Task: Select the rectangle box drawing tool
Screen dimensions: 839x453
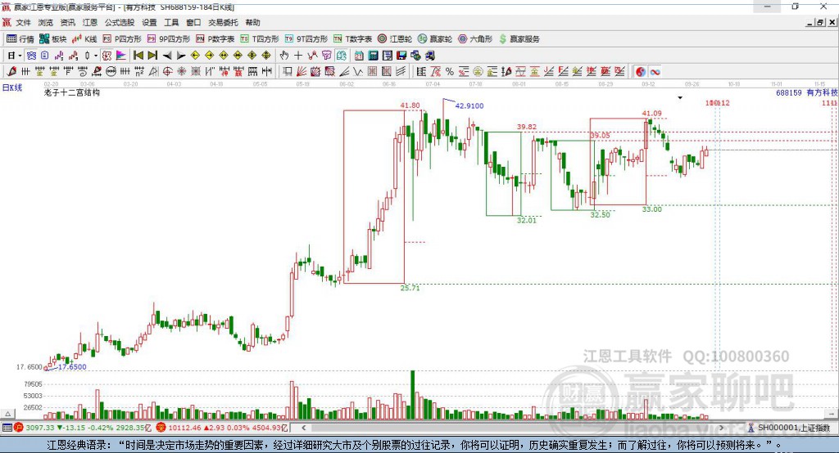Action: [288, 72]
